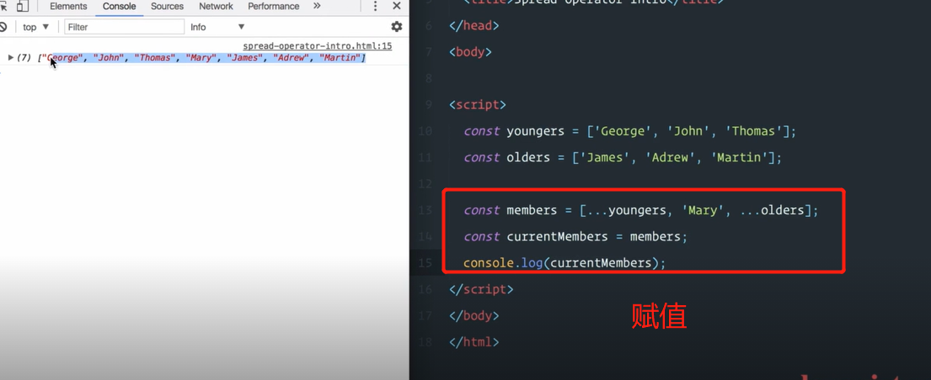Open the Sources tab
931x380 pixels.
[x=167, y=7]
